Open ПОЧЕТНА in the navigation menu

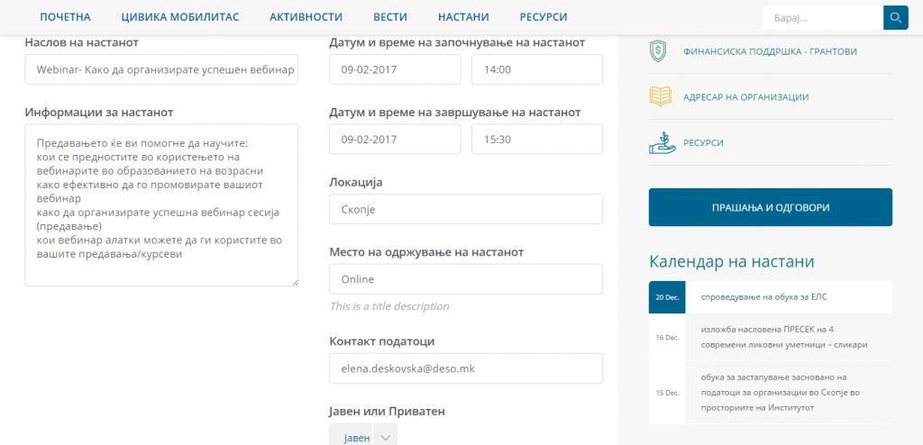coord(65,17)
